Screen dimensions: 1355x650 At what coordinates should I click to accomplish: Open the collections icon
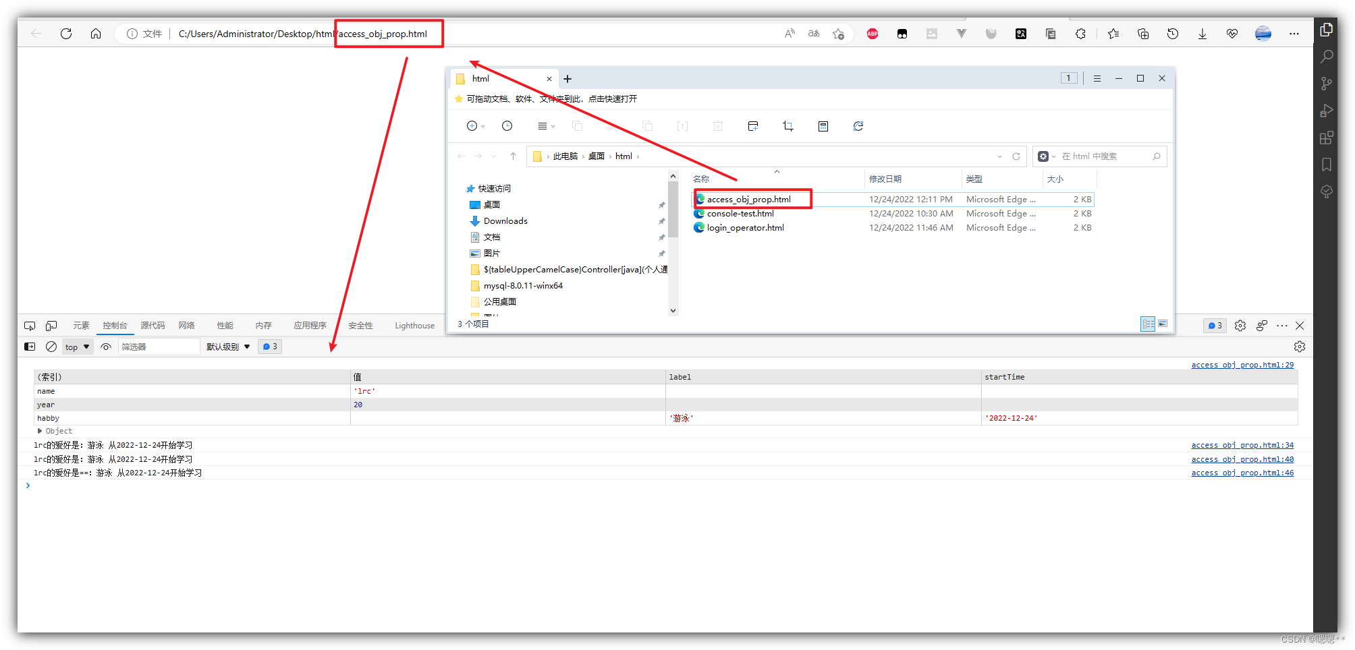coord(1143,34)
